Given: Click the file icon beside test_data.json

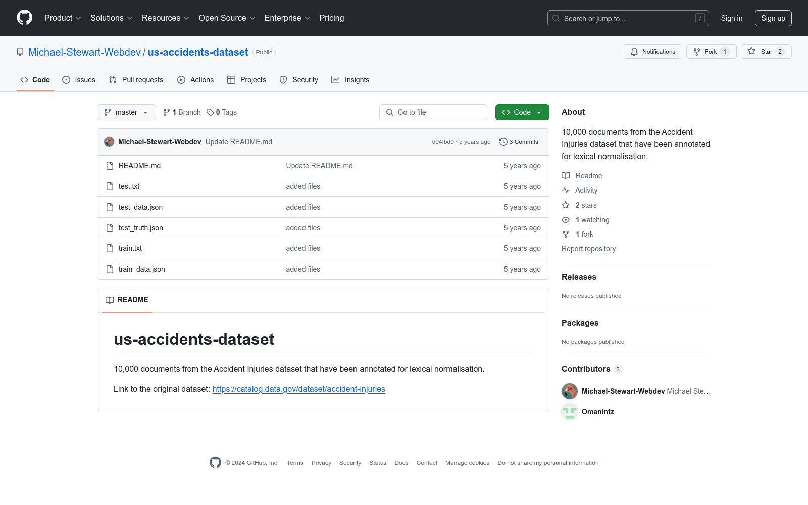Looking at the screenshot, I should coord(110,207).
